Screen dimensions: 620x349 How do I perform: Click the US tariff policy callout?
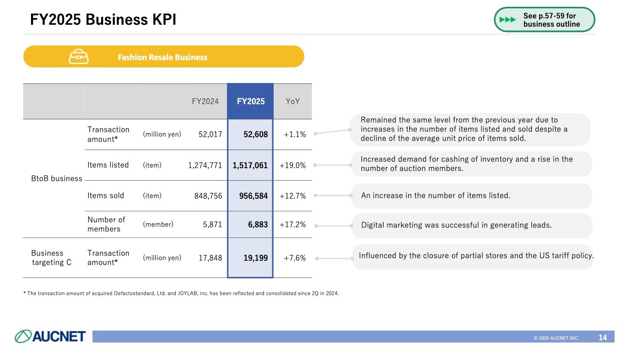point(476,256)
